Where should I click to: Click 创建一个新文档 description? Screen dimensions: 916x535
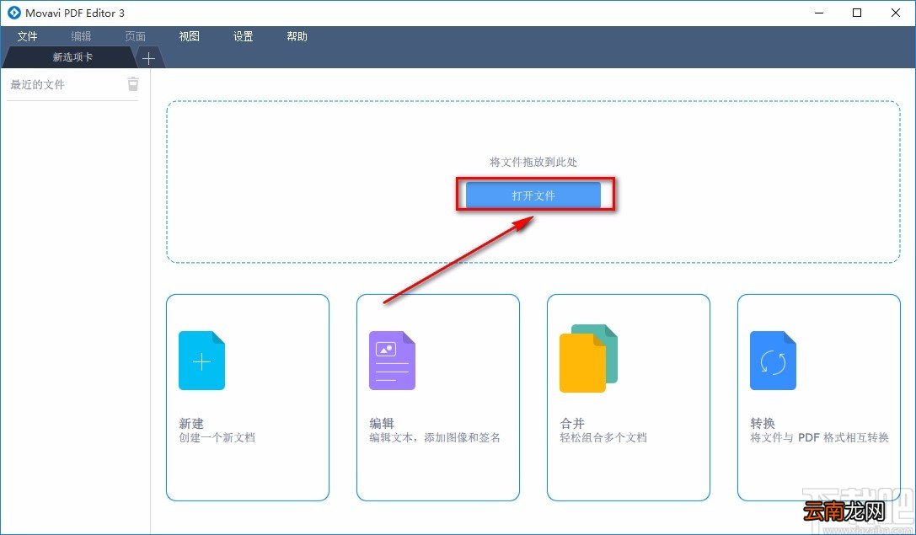217,437
